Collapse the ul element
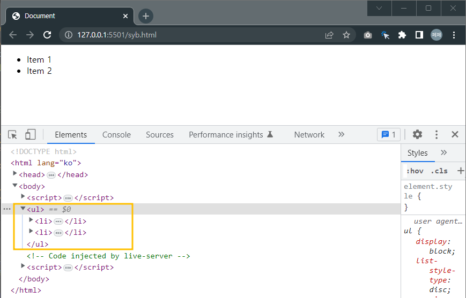Screen dimensions: 466x298 point(23,209)
